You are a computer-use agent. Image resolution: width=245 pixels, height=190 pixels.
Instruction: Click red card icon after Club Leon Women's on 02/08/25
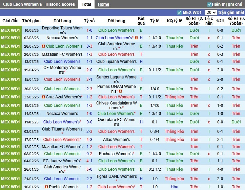coord(136,38)
